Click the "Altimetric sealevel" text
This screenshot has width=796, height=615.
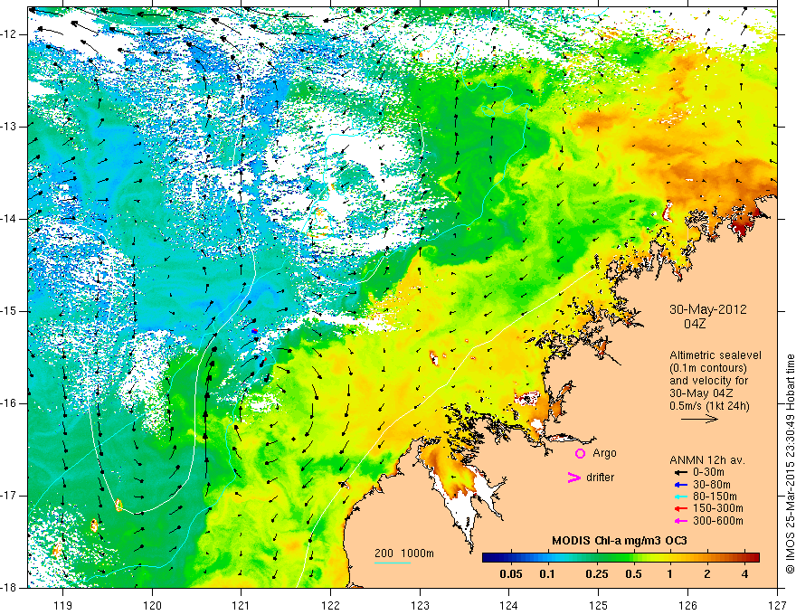[715, 355]
